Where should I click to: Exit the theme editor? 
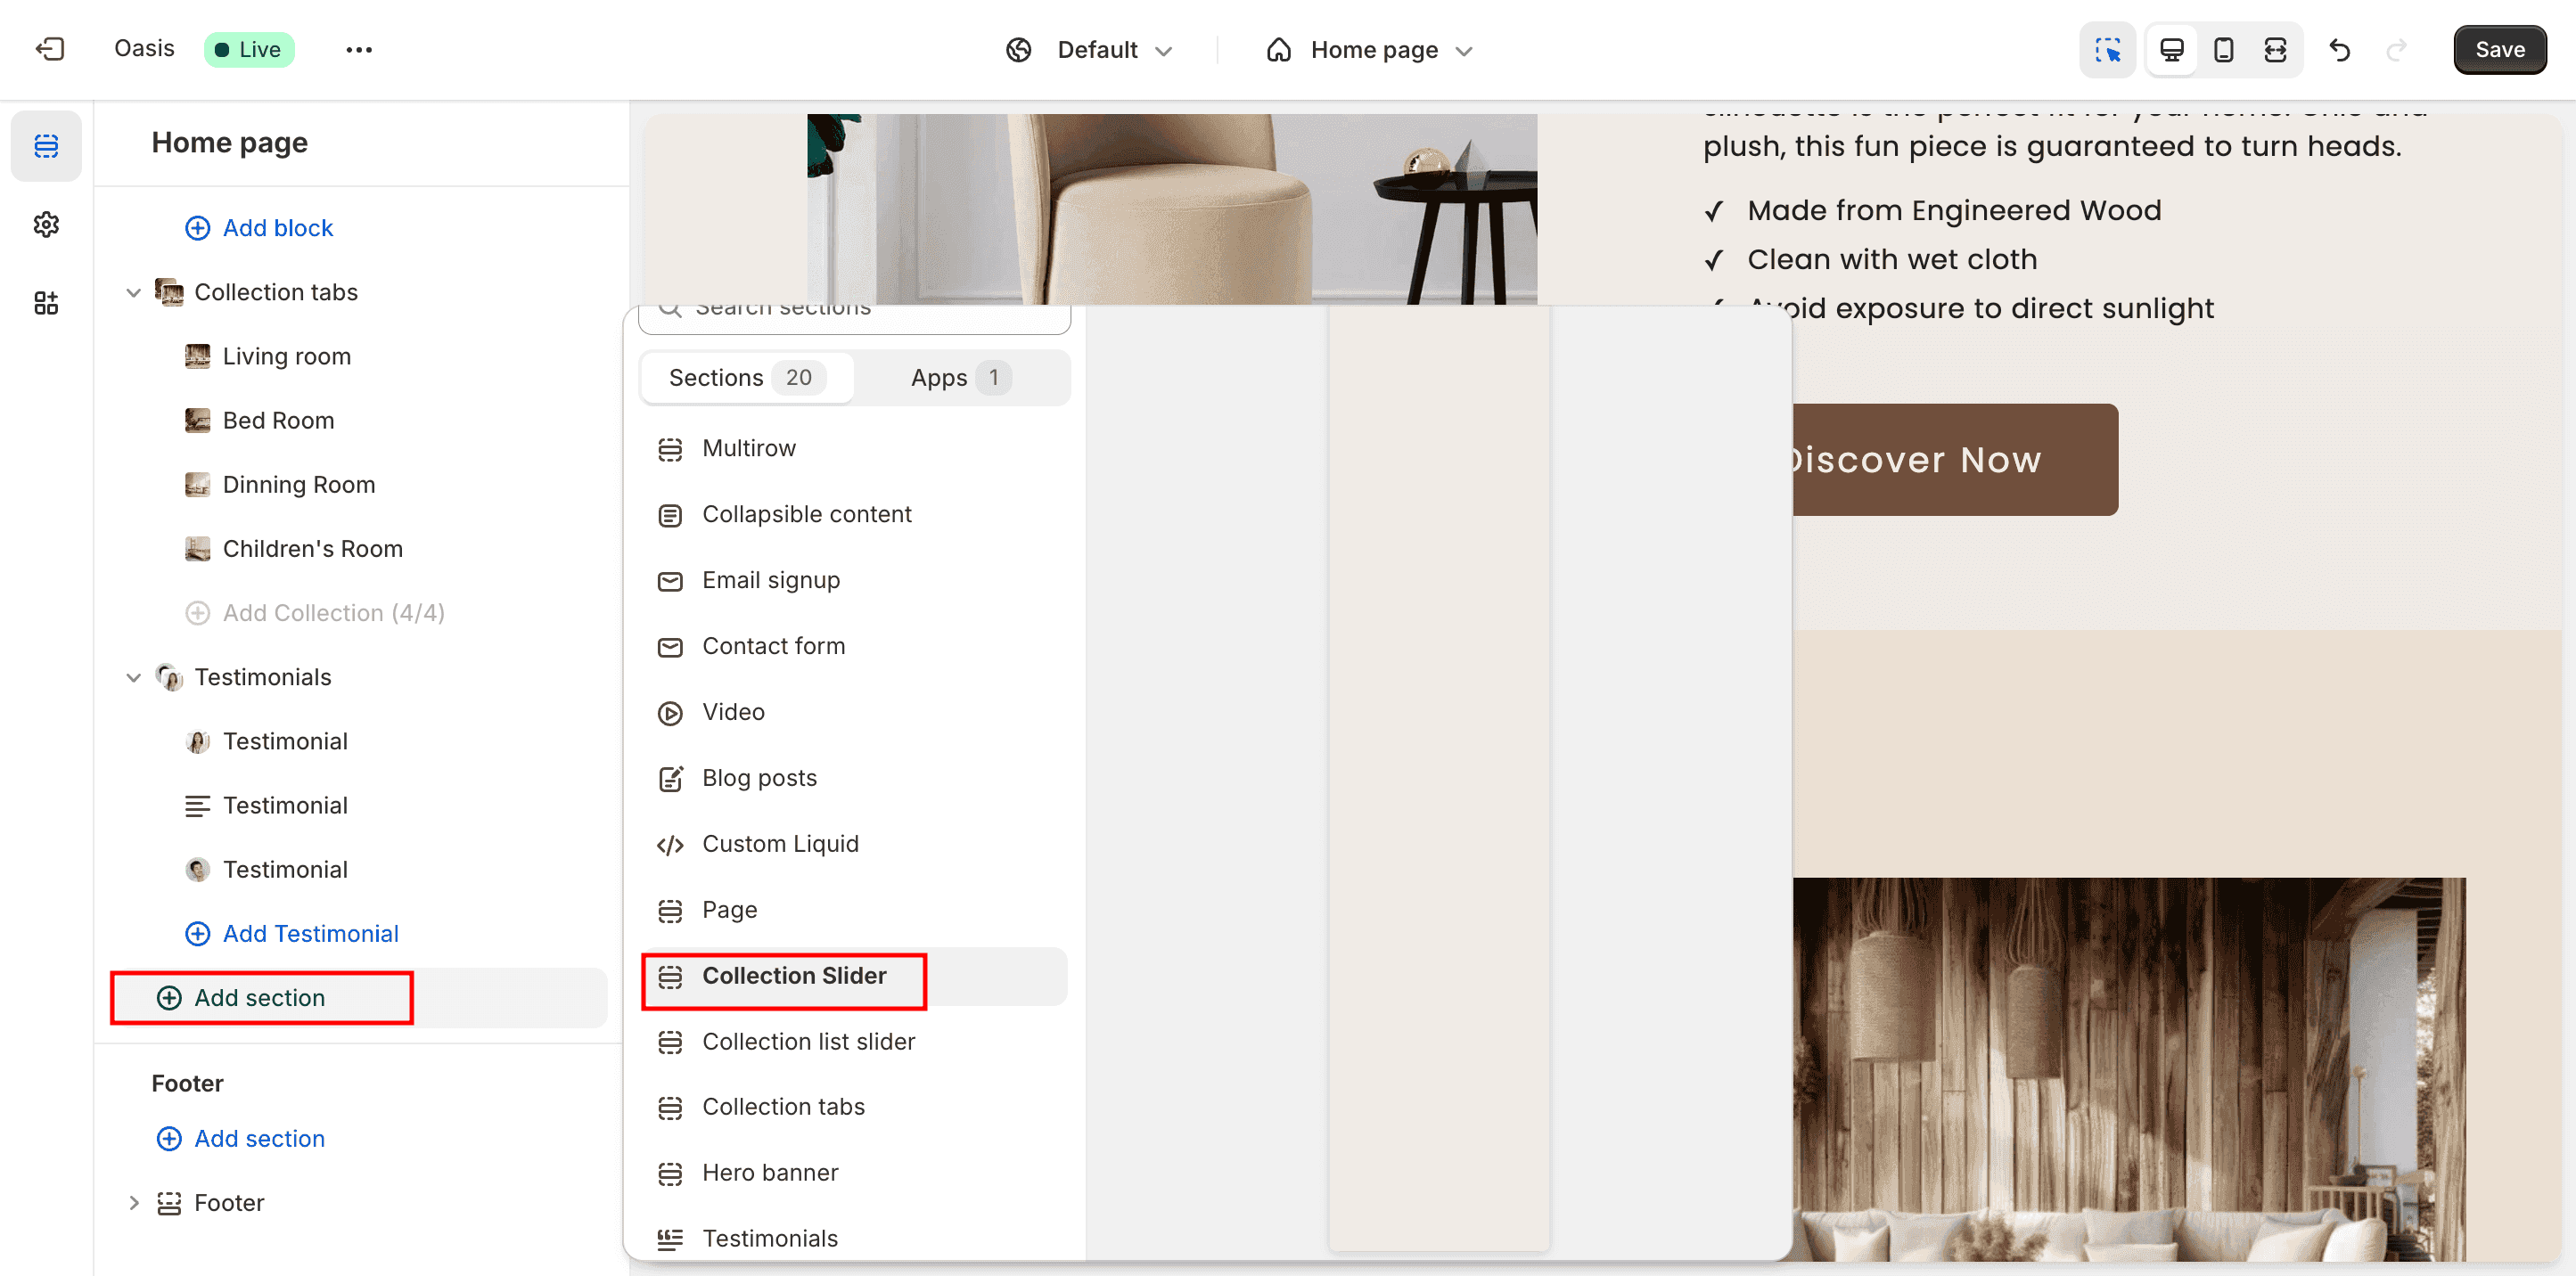[x=49, y=49]
